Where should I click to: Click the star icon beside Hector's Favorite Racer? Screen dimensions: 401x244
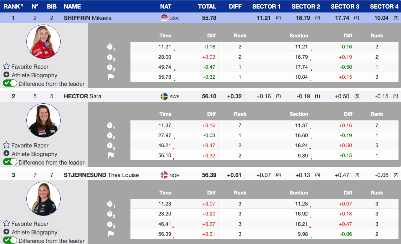tap(6, 145)
